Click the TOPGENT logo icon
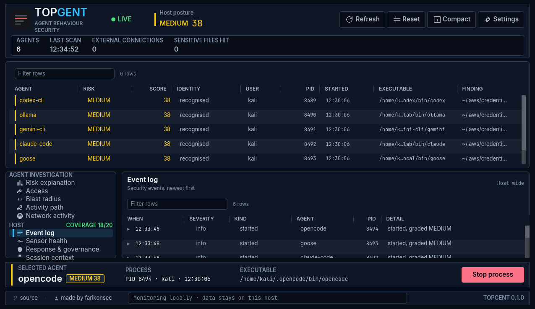 coord(21,19)
